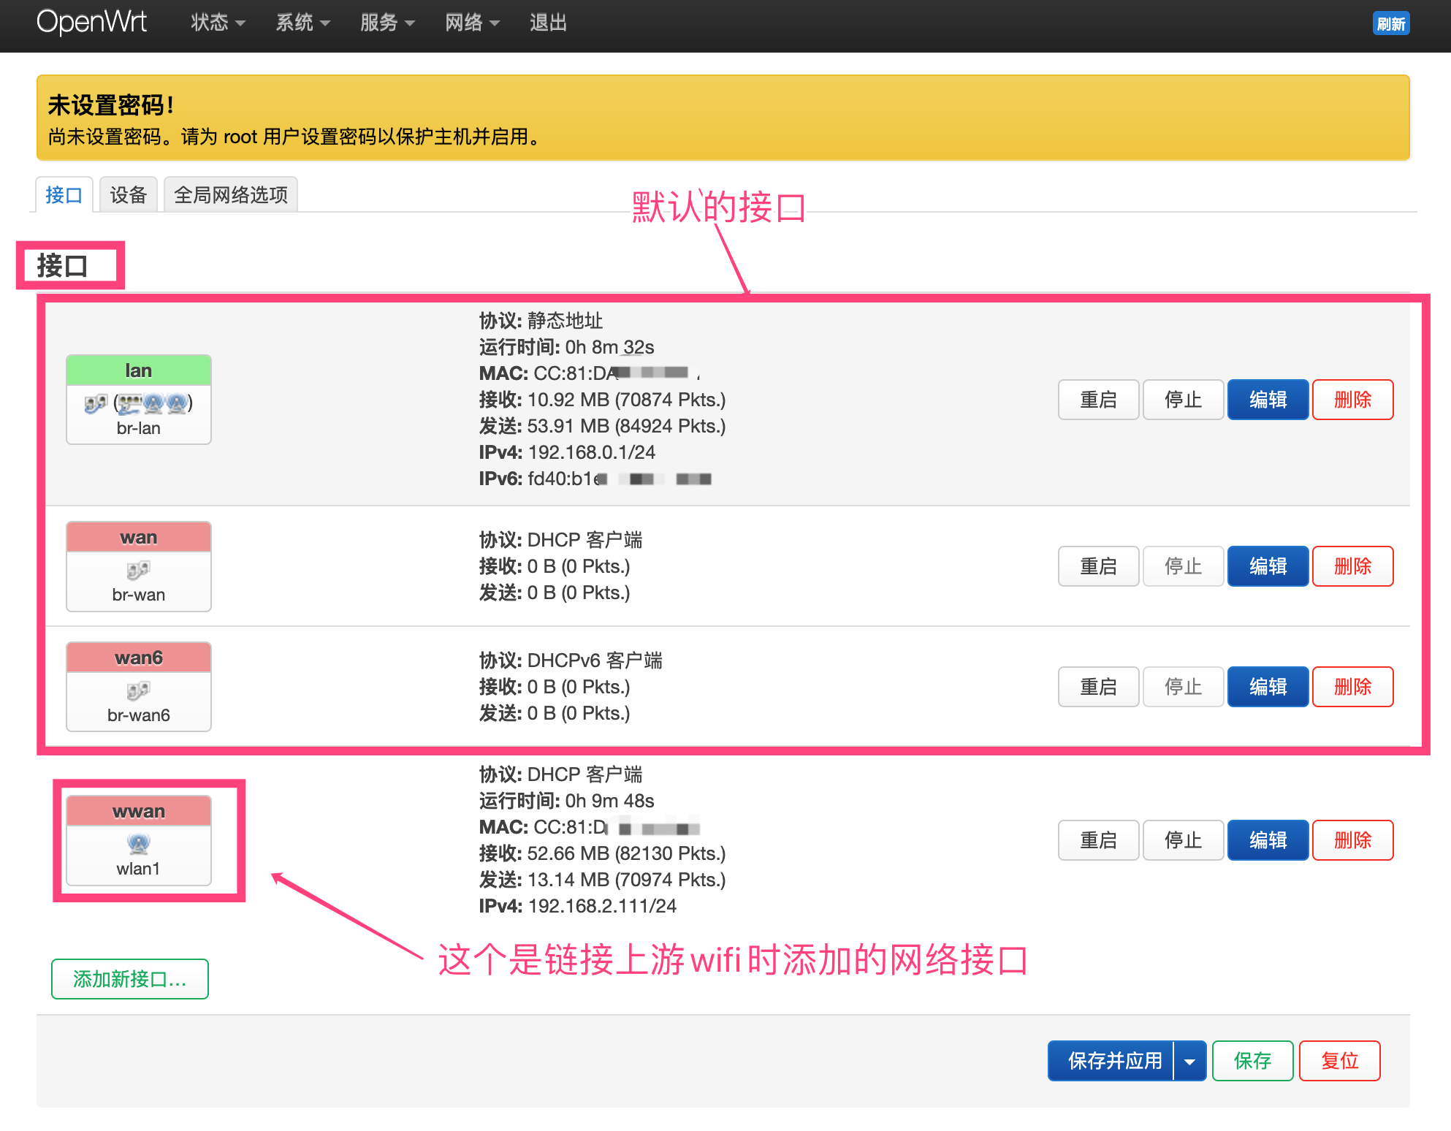This screenshot has height=1131, width=1451.
Task: Open the 系统 dropdown menu
Action: (302, 23)
